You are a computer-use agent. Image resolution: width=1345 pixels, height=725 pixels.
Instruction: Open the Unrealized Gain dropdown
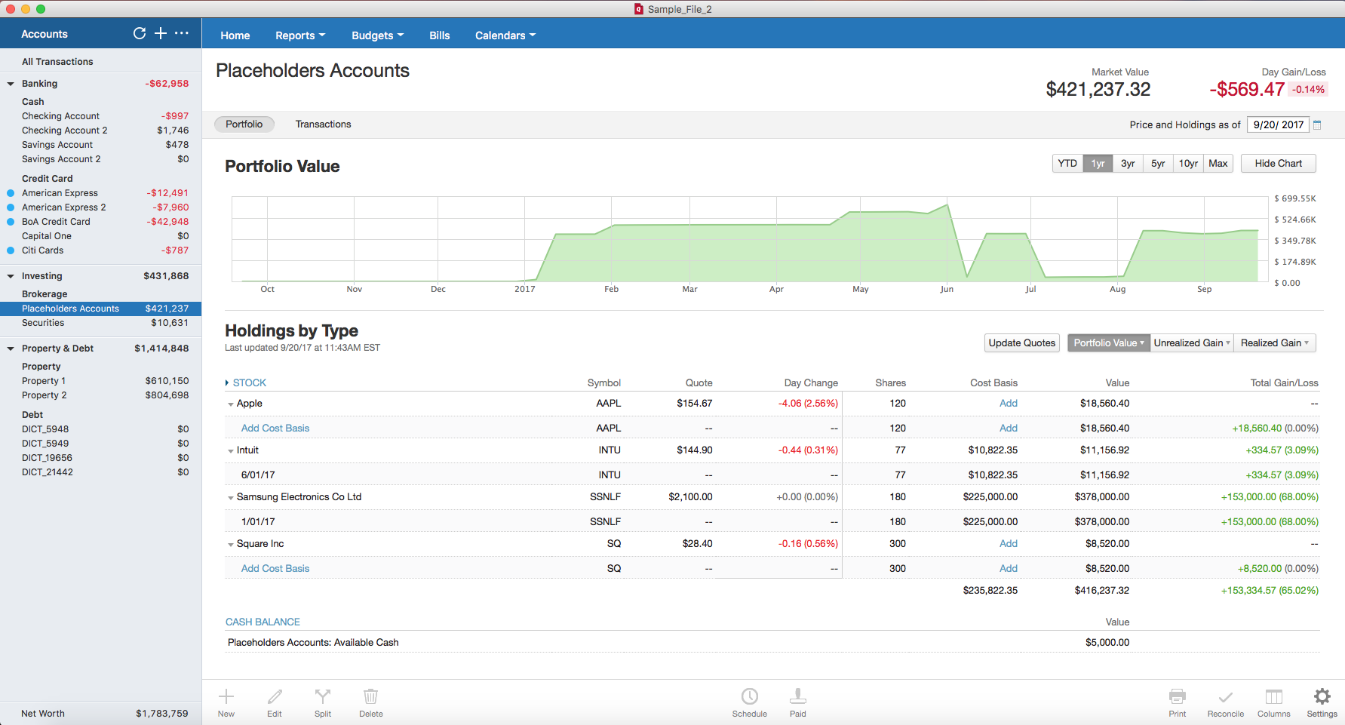(1191, 343)
